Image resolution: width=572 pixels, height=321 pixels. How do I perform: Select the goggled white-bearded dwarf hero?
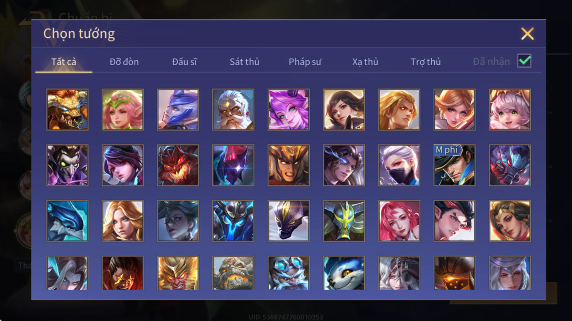289,273
